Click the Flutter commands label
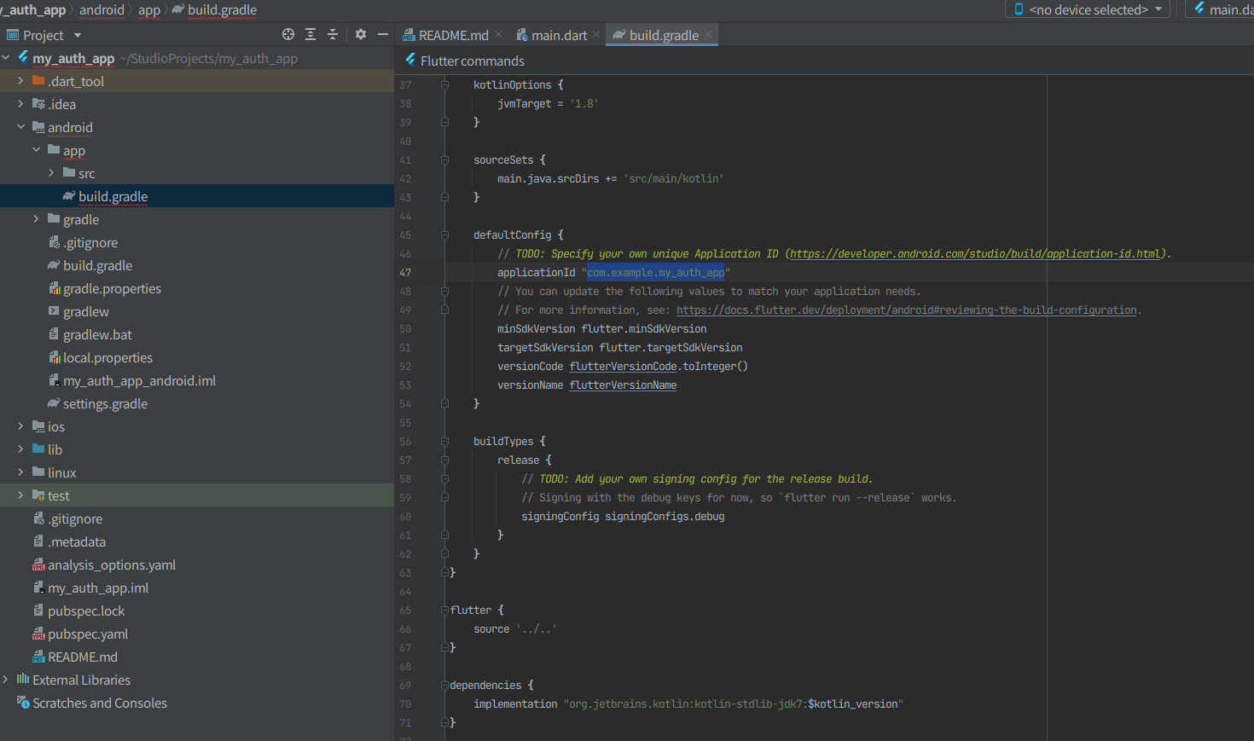Viewport: 1254px width, 741px height. [x=472, y=61]
